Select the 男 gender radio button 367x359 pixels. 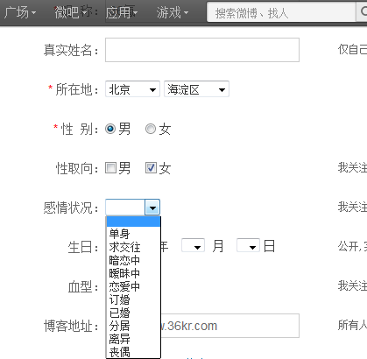pyautogui.click(x=110, y=129)
